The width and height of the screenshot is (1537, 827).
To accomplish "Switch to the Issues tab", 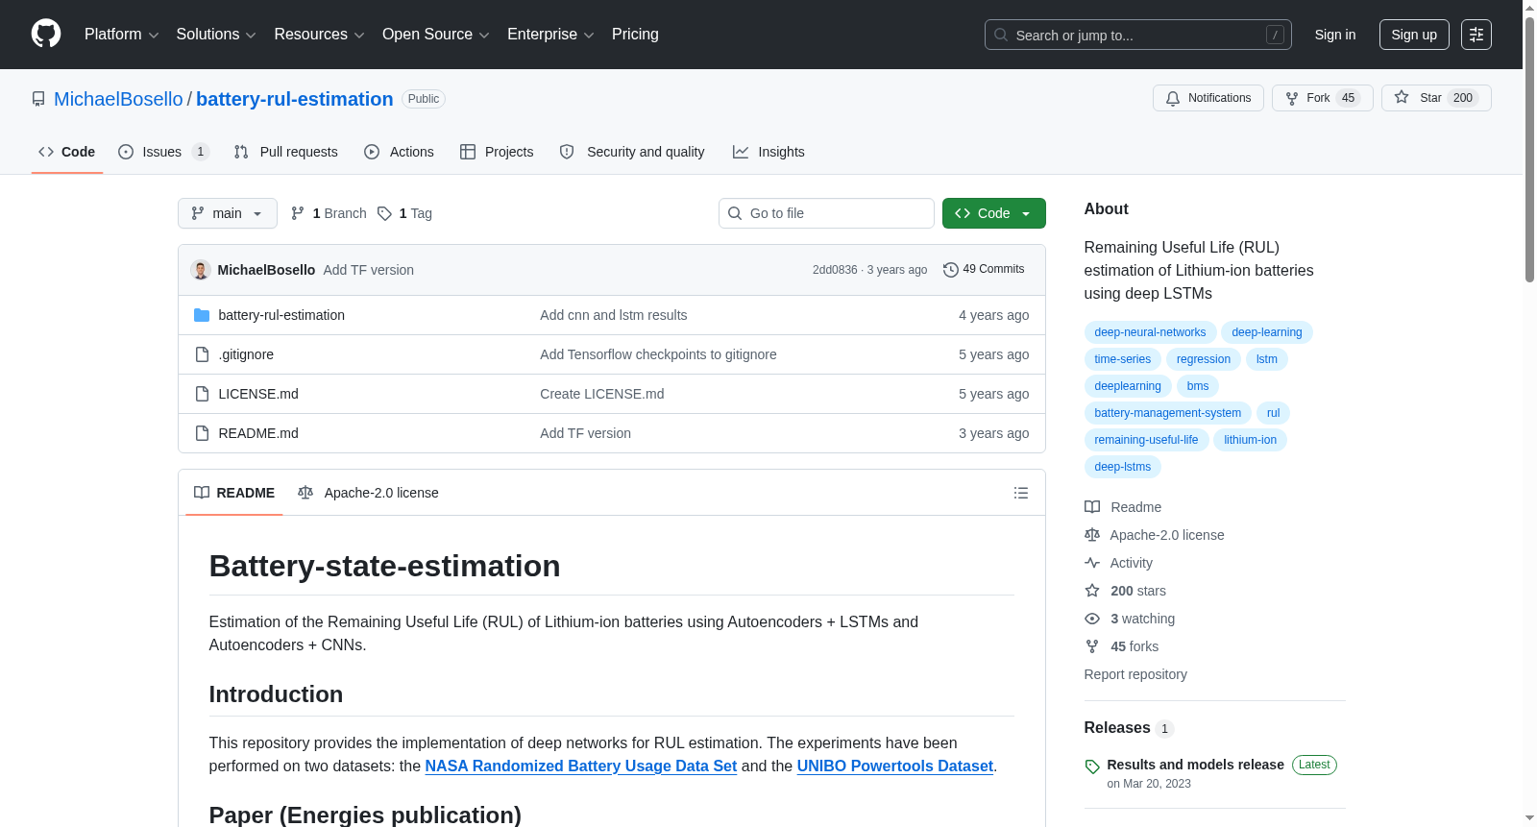I will click(x=163, y=152).
